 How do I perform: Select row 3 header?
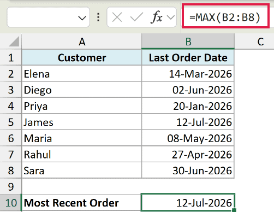click(x=11, y=90)
